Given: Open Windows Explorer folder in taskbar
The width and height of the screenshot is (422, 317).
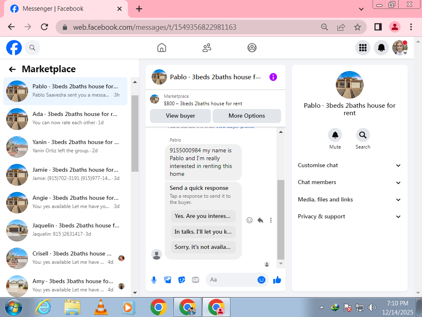Looking at the screenshot, I should click(x=72, y=307).
